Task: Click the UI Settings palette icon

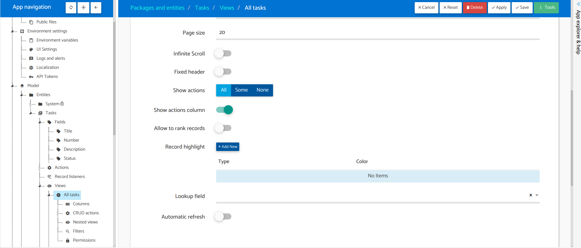Action: [31, 49]
